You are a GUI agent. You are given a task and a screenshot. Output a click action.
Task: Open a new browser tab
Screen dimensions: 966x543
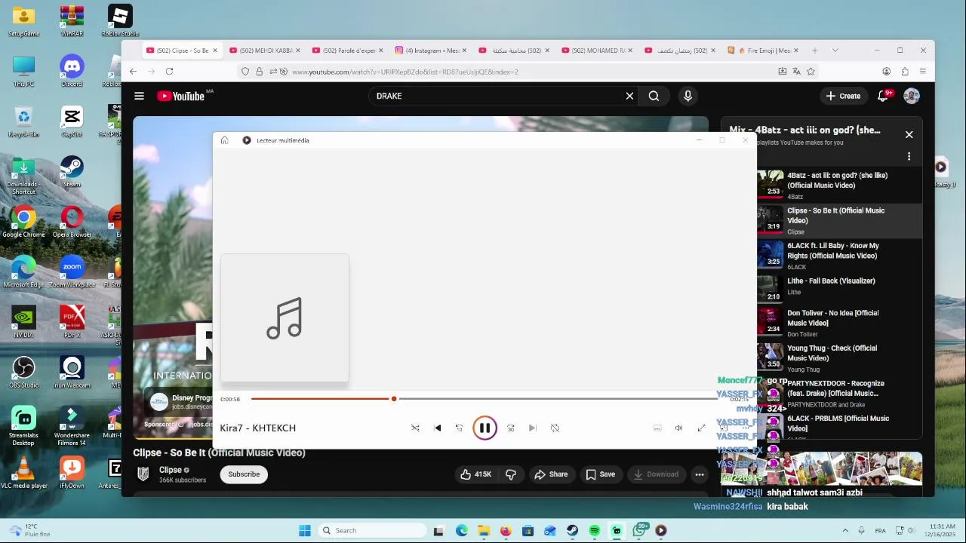coord(815,51)
